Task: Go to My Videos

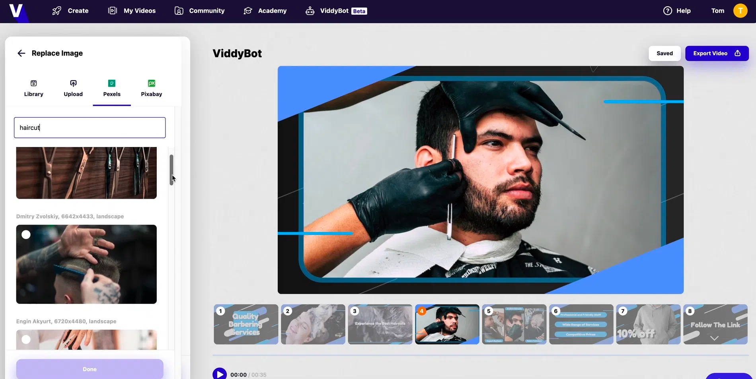Action: [132, 11]
